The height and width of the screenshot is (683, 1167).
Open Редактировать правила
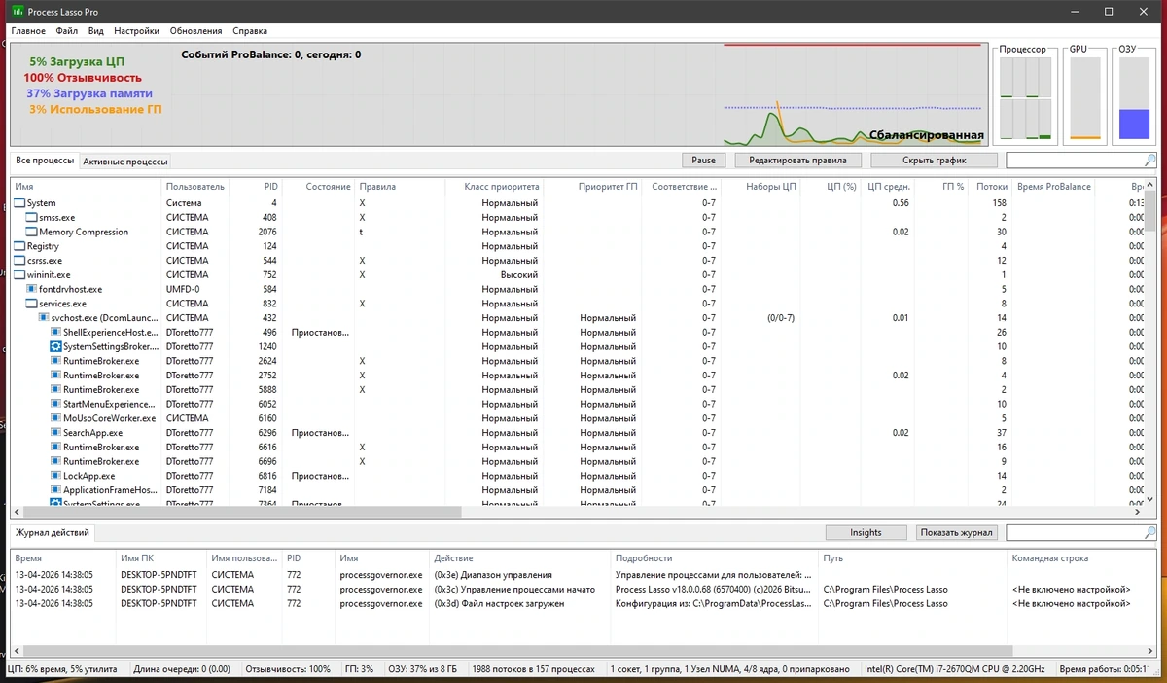pyautogui.click(x=797, y=161)
